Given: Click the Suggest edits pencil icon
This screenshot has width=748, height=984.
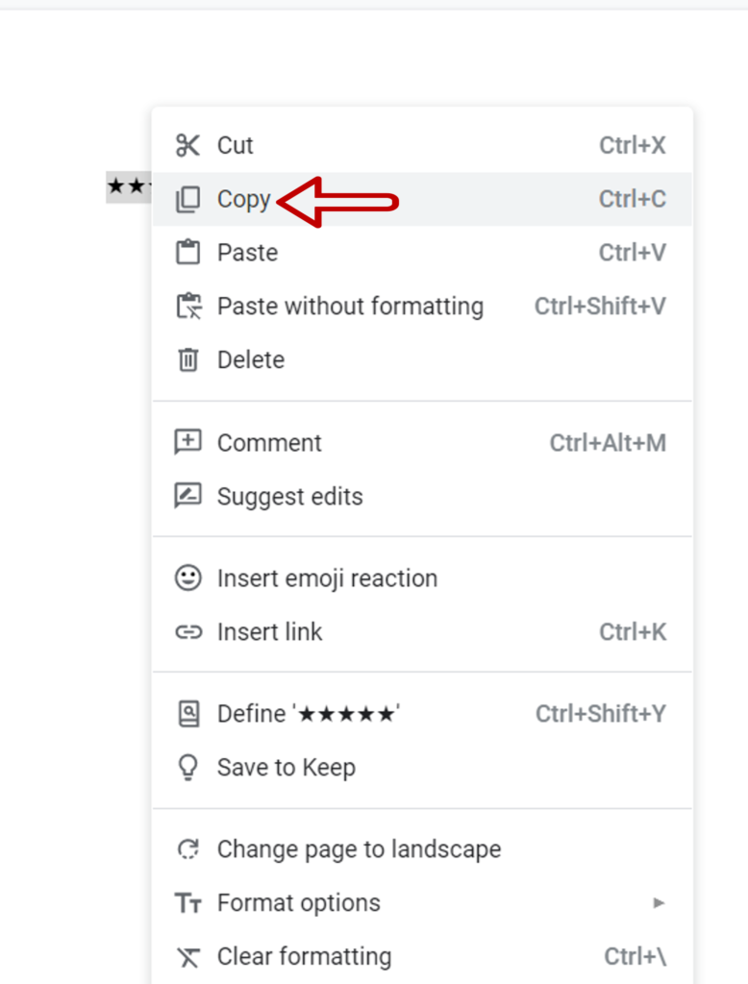Looking at the screenshot, I should point(187,496).
